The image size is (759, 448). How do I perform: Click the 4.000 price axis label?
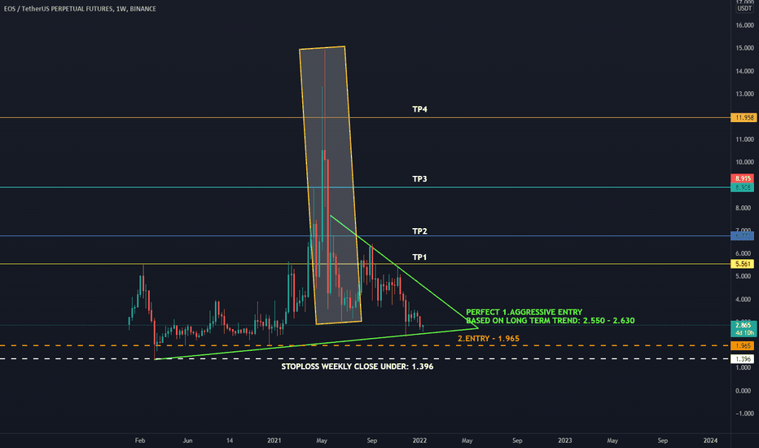pos(744,300)
